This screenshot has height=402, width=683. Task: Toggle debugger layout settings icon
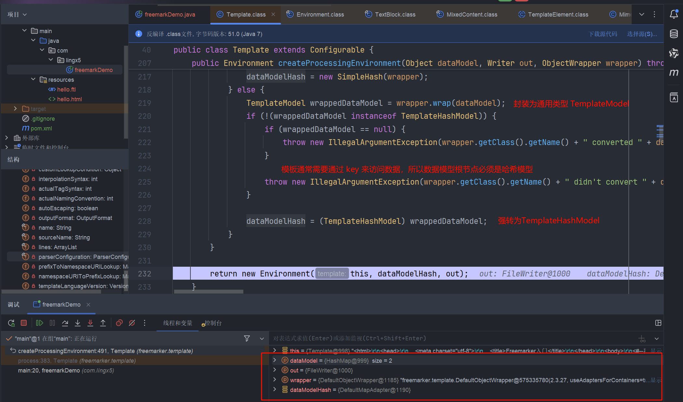pos(658,323)
